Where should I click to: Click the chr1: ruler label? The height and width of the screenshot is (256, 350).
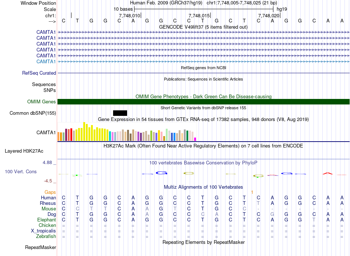pos(50,15)
